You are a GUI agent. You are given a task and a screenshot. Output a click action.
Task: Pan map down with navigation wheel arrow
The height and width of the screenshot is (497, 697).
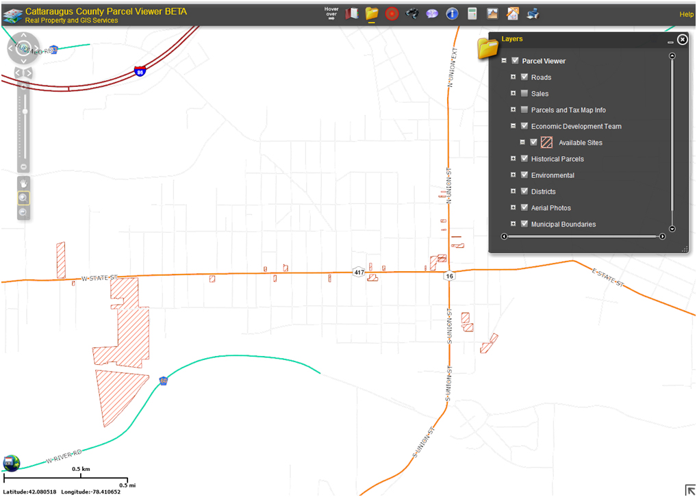pyautogui.click(x=23, y=62)
